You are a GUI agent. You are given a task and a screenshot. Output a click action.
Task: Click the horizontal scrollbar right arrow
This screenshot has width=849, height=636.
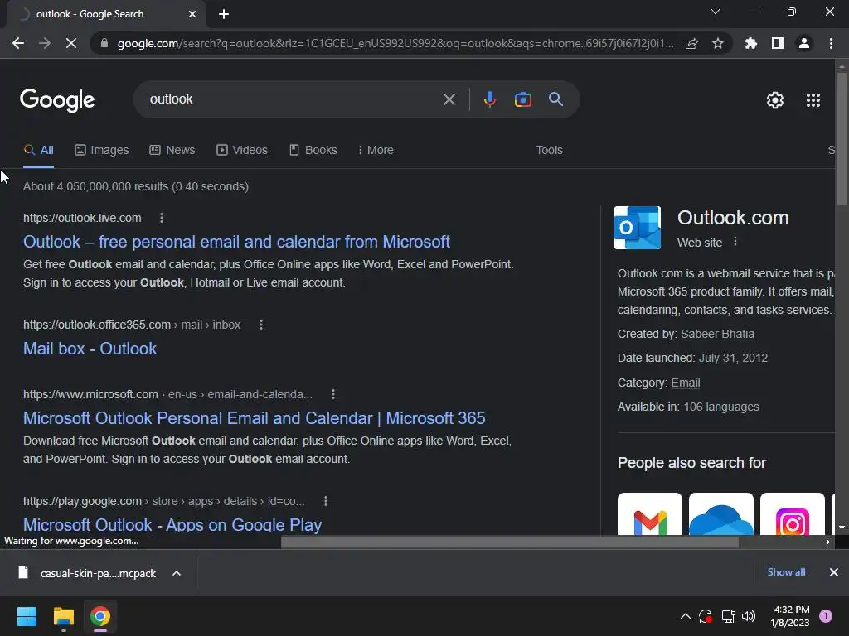click(828, 542)
